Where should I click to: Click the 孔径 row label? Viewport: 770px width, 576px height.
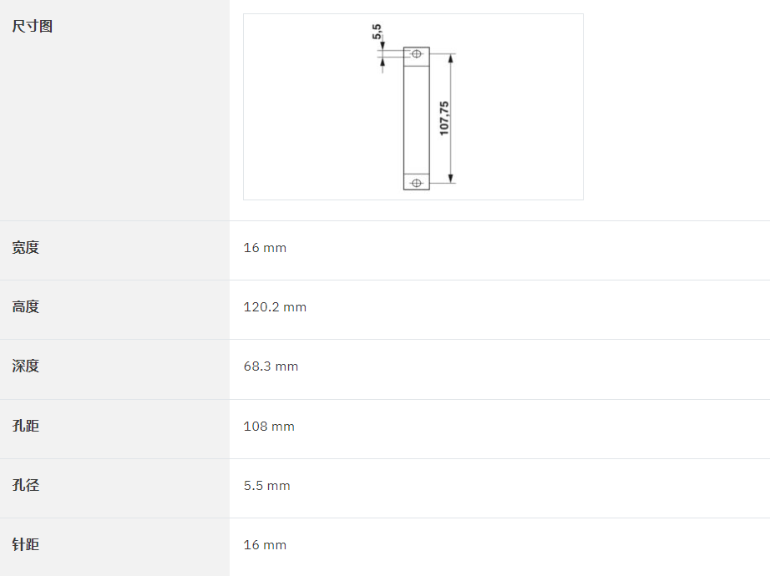click(26, 485)
